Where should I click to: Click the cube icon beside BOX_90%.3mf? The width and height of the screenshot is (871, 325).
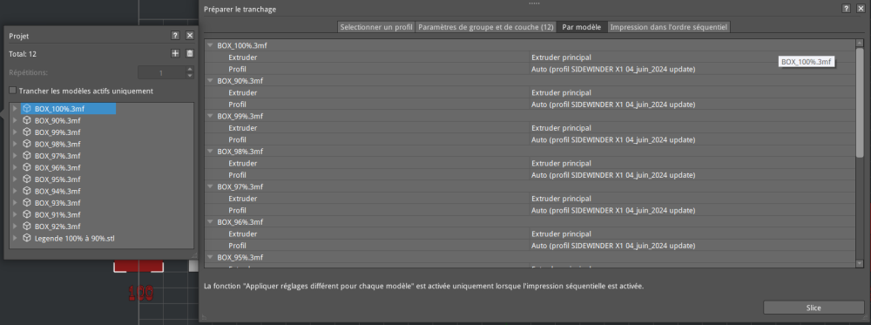(x=26, y=120)
